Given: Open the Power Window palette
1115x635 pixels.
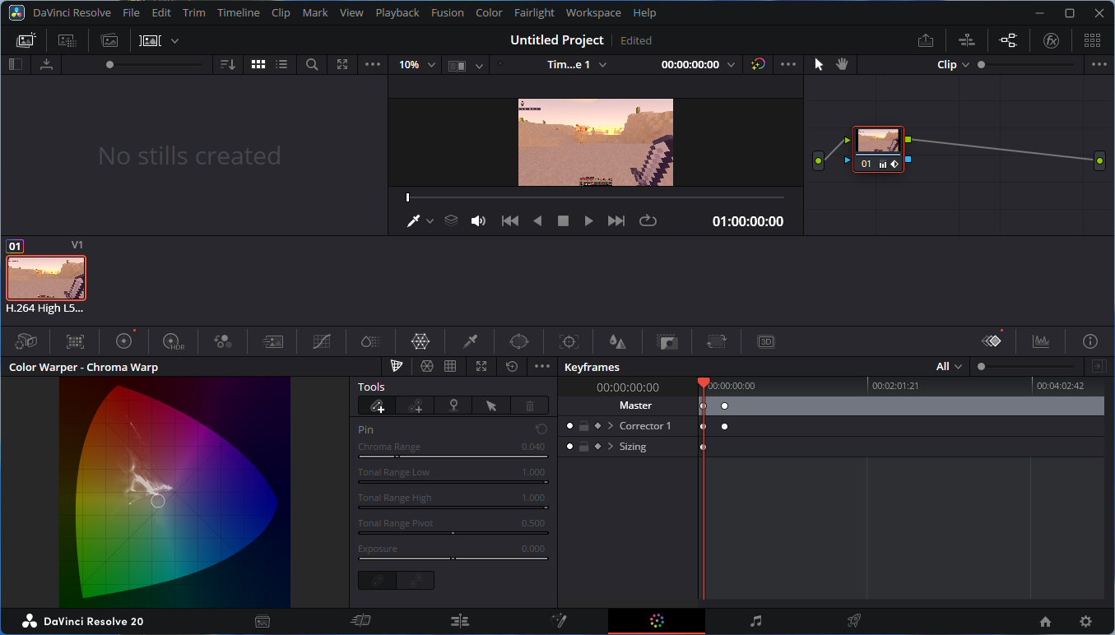Looking at the screenshot, I should click(x=518, y=341).
